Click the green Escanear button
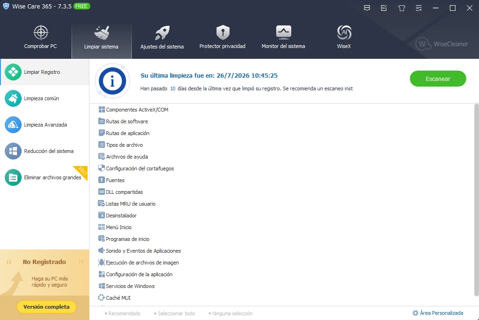This screenshot has height=320, width=479. 438,79
